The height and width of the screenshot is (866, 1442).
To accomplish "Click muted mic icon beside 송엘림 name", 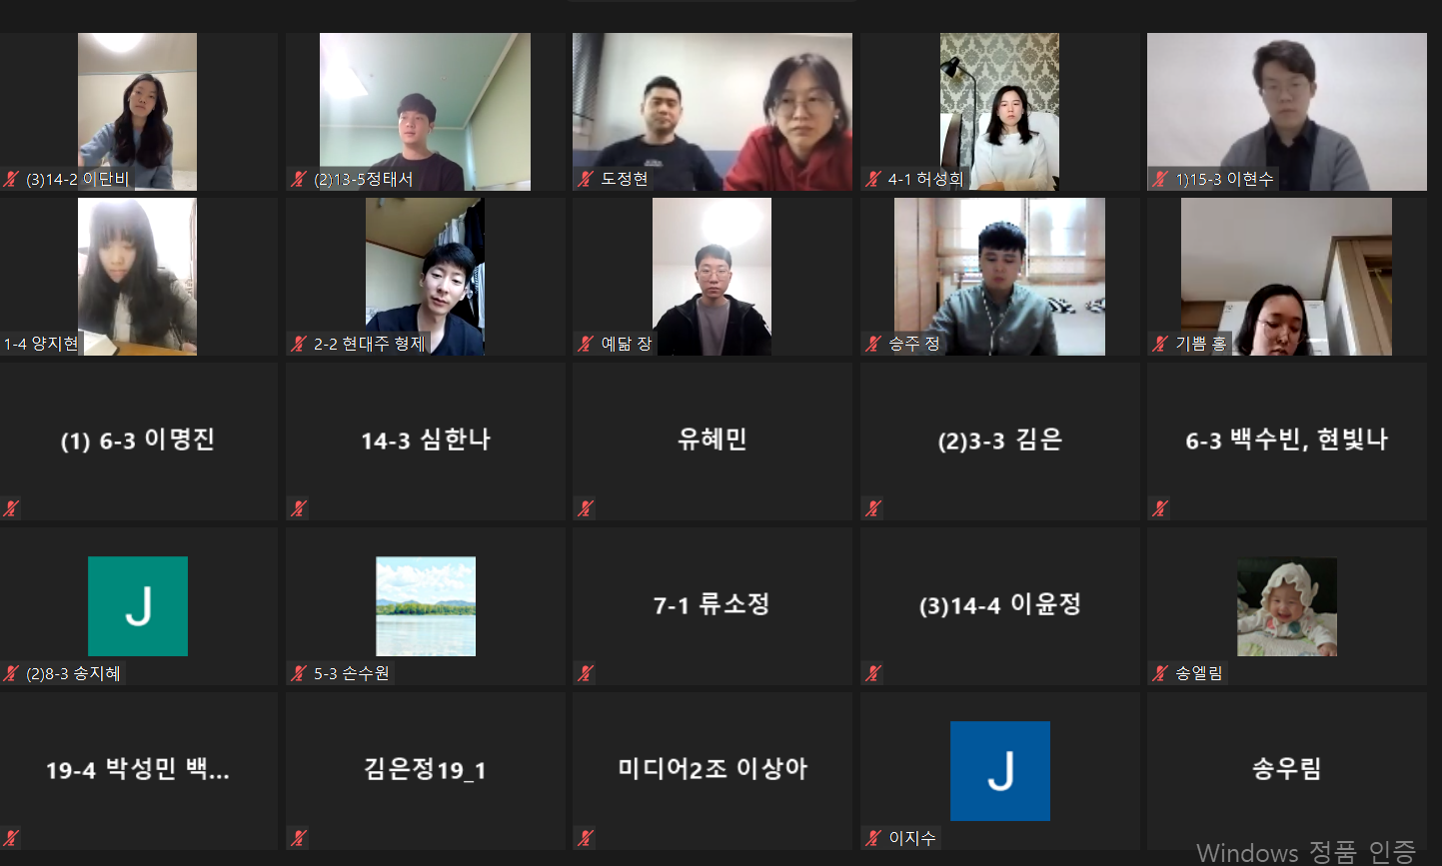I will (x=1160, y=673).
